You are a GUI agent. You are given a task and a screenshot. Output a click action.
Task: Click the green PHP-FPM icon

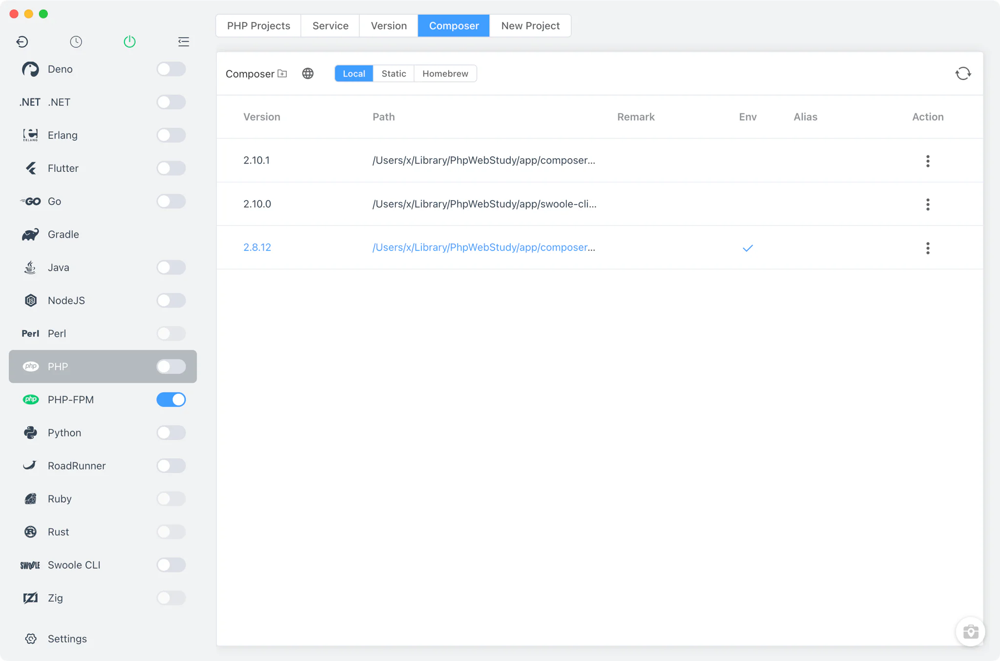tap(31, 400)
